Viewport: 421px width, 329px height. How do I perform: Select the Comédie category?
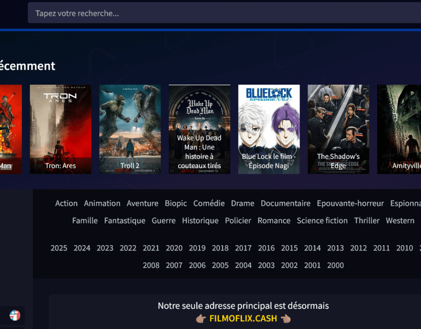click(x=209, y=204)
